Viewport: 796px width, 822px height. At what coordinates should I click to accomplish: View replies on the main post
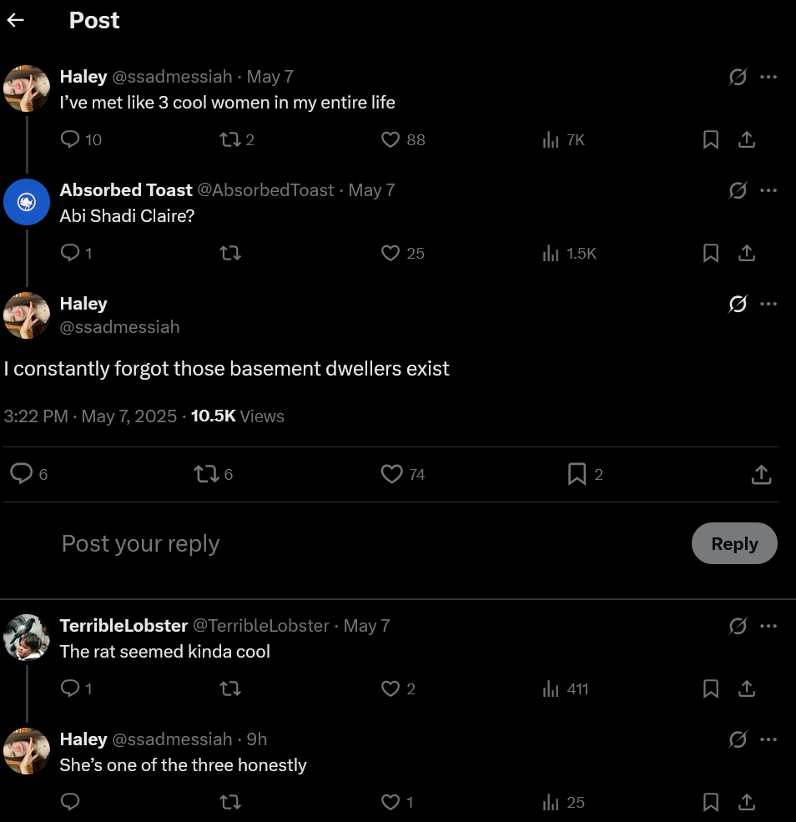(x=22, y=475)
